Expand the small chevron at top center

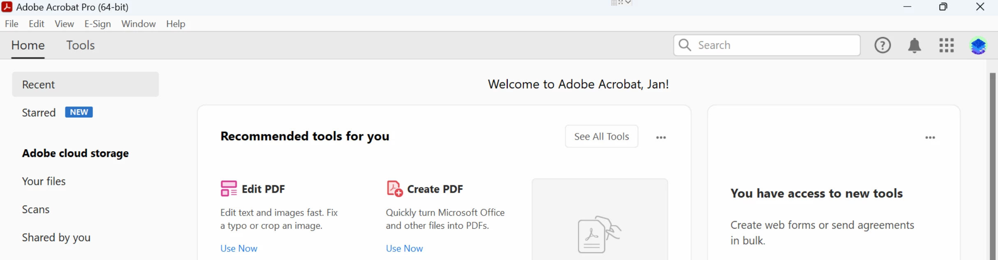click(628, 2)
